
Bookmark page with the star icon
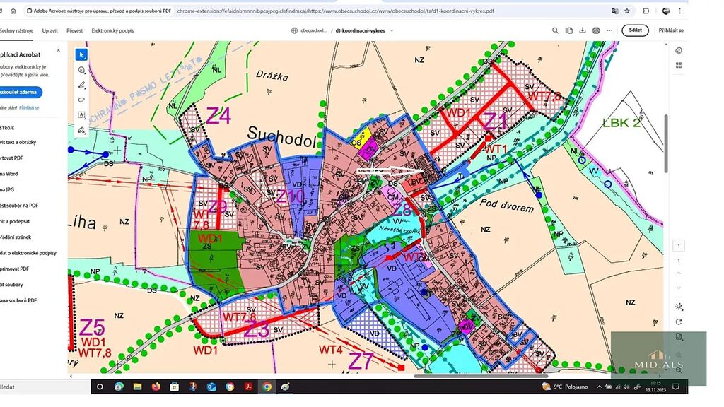[x=627, y=11]
